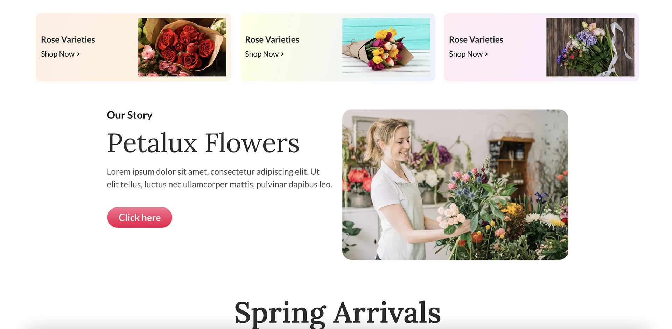This screenshot has height=329, width=672.
Task: Click the Our Story heading
Action: (x=129, y=115)
